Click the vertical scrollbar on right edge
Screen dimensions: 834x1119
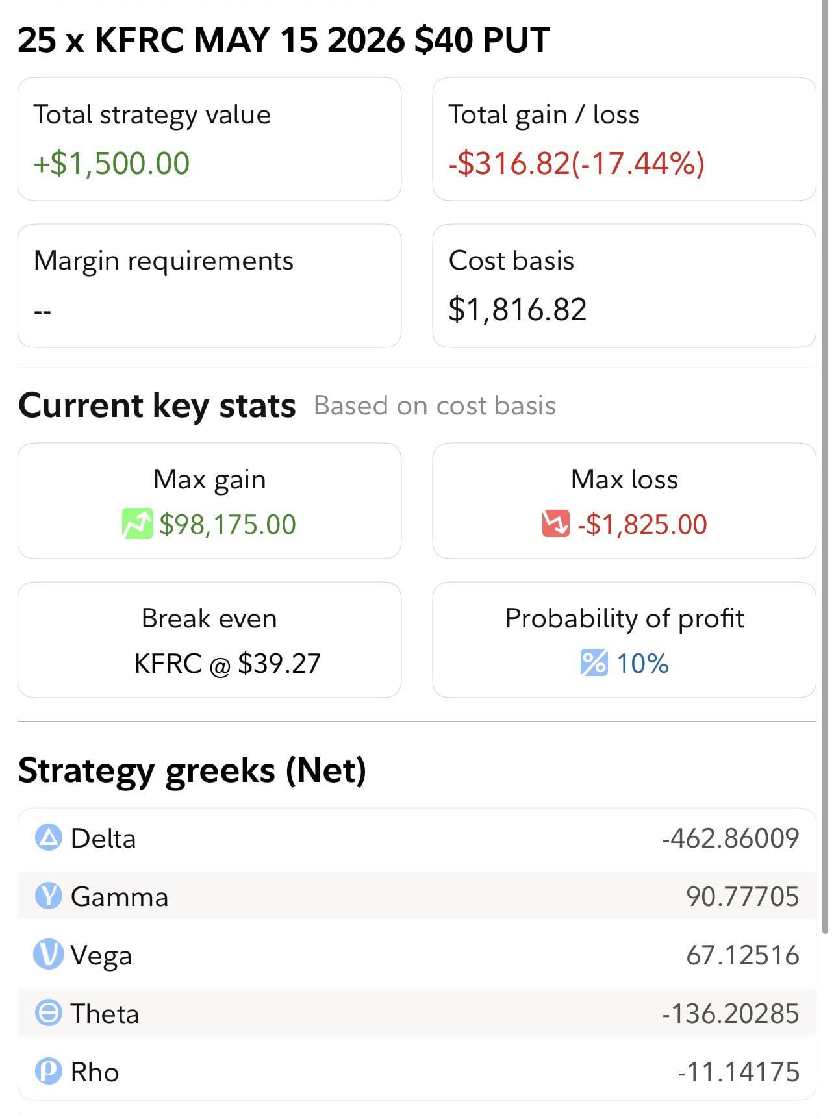(826, 455)
